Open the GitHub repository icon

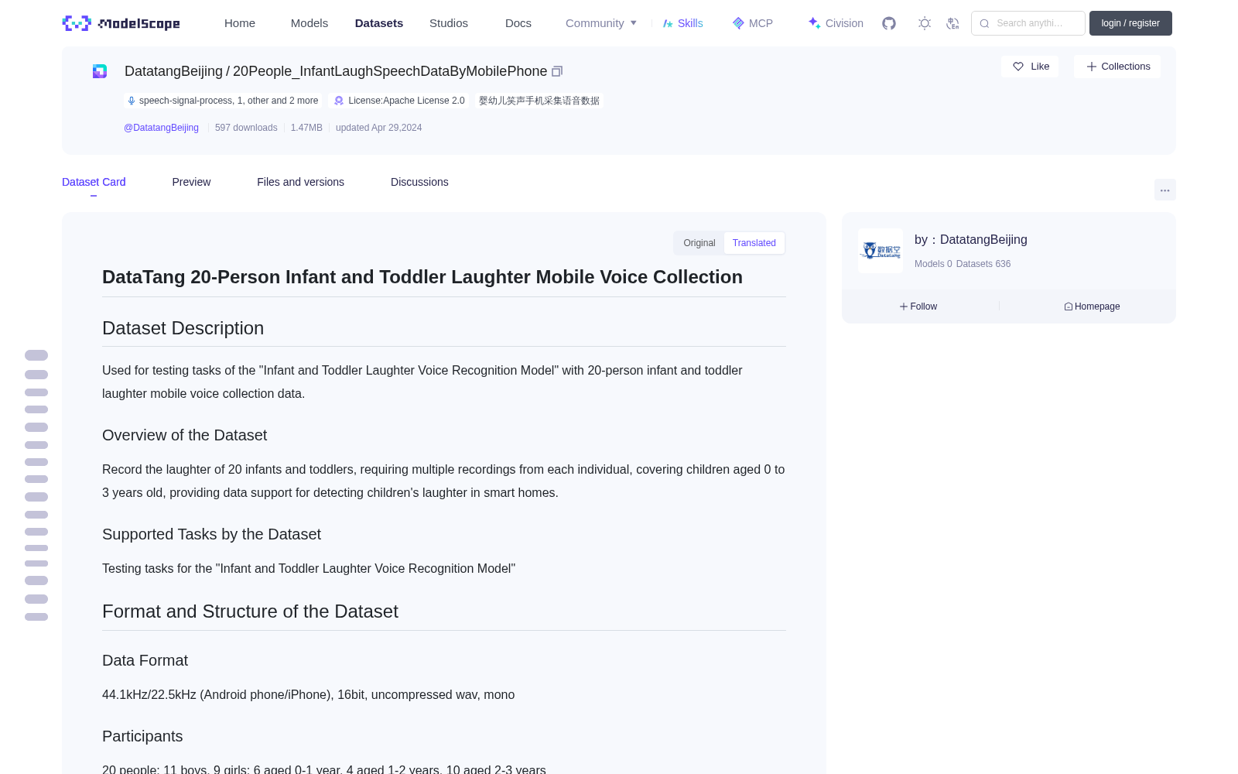[889, 23]
